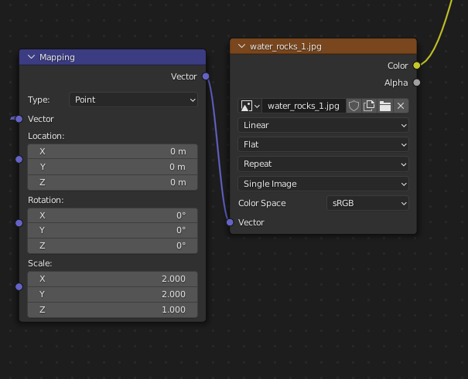Open the sRGB Color Space dropdown
The height and width of the screenshot is (379, 468).
click(367, 203)
